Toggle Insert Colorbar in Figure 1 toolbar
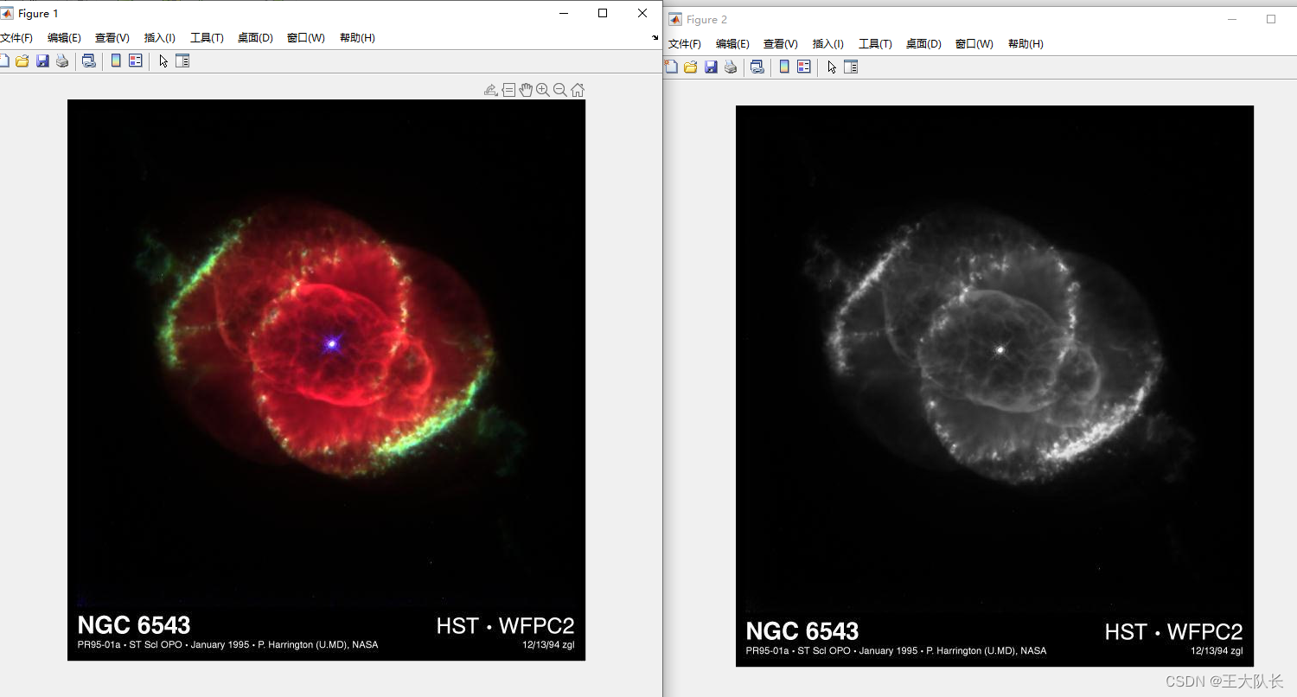 tap(116, 61)
